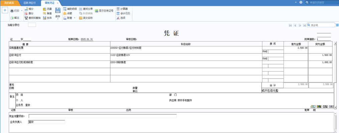Click the 放弃 discard icon

coord(44,18)
